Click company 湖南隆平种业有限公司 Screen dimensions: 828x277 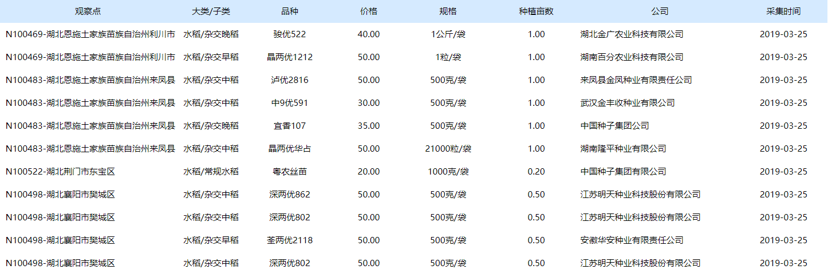point(623,149)
